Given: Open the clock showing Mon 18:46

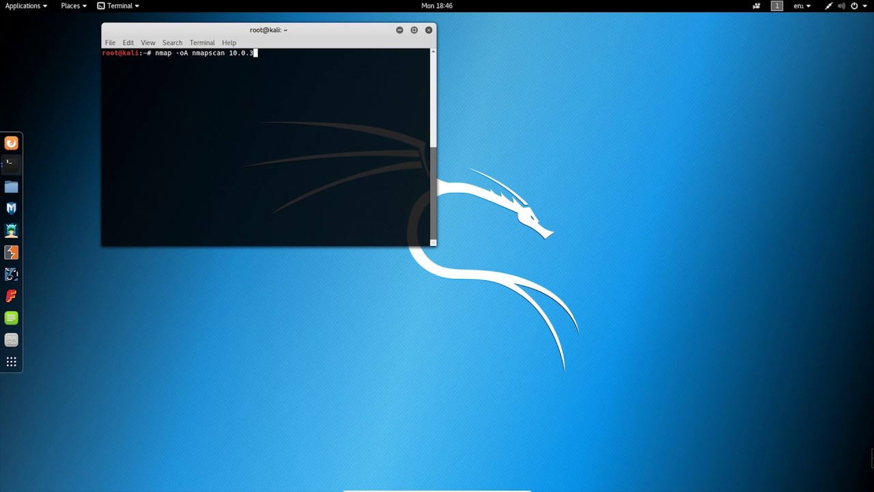Looking at the screenshot, I should tap(437, 5).
